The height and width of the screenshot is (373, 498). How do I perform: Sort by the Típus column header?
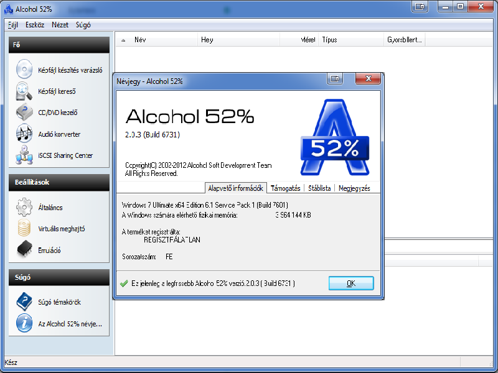point(351,40)
